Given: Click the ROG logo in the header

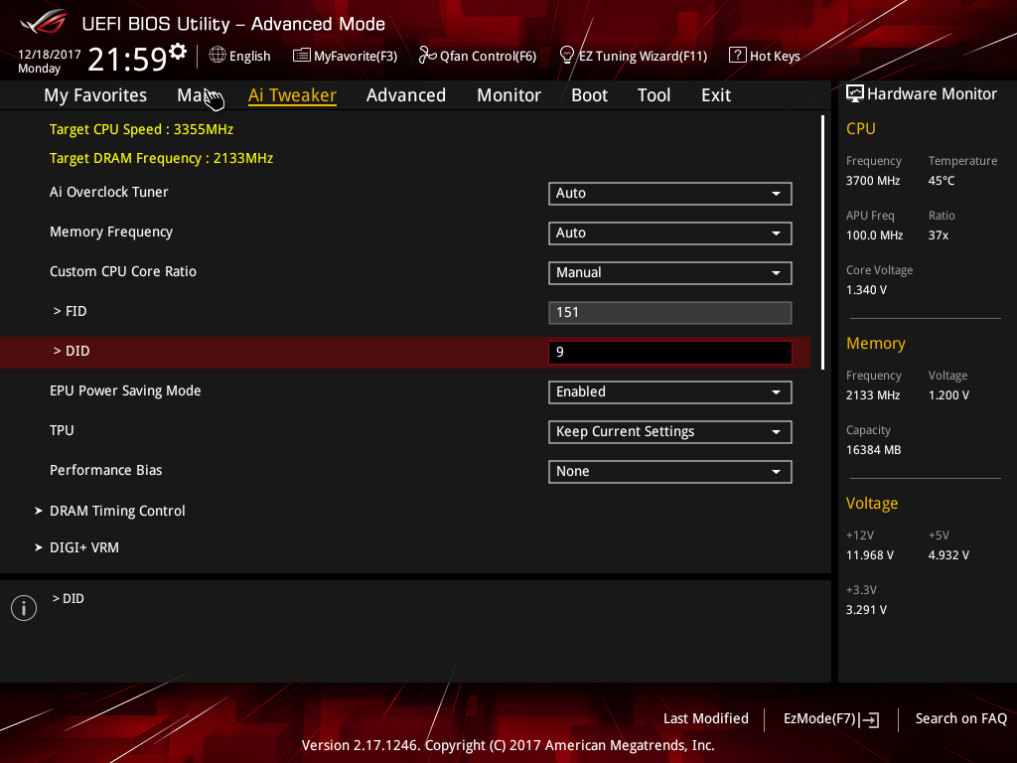Looking at the screenshot, I should (x=44, y=23).
